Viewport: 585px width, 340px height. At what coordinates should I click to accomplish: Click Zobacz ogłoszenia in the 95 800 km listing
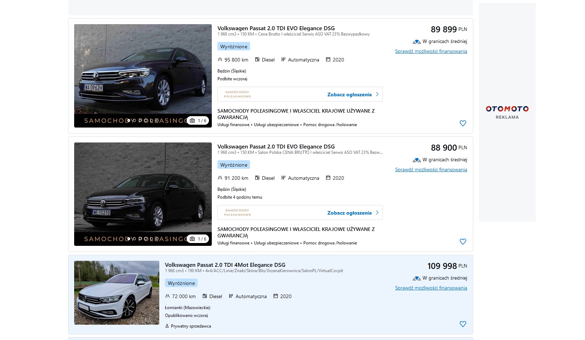[349, 95]
